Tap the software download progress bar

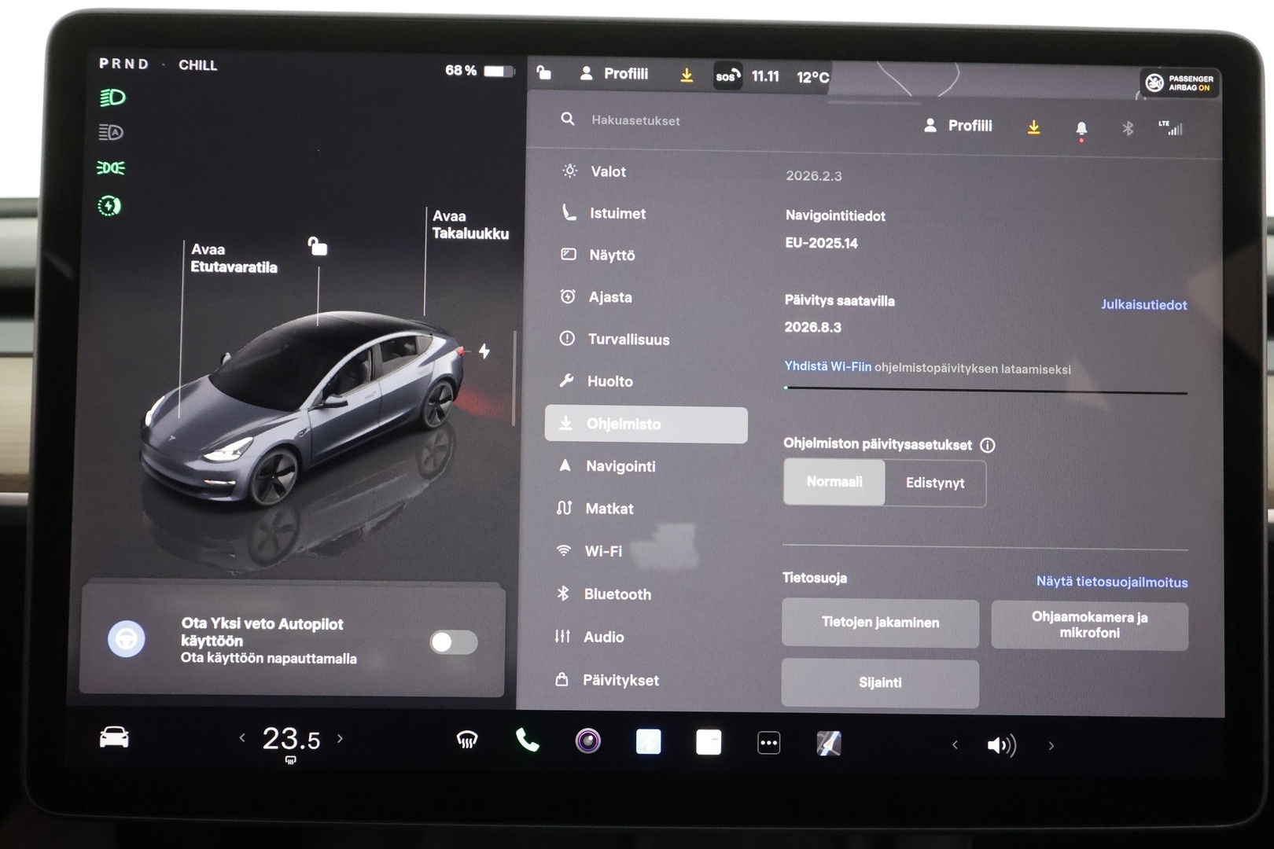pos(985,389)
